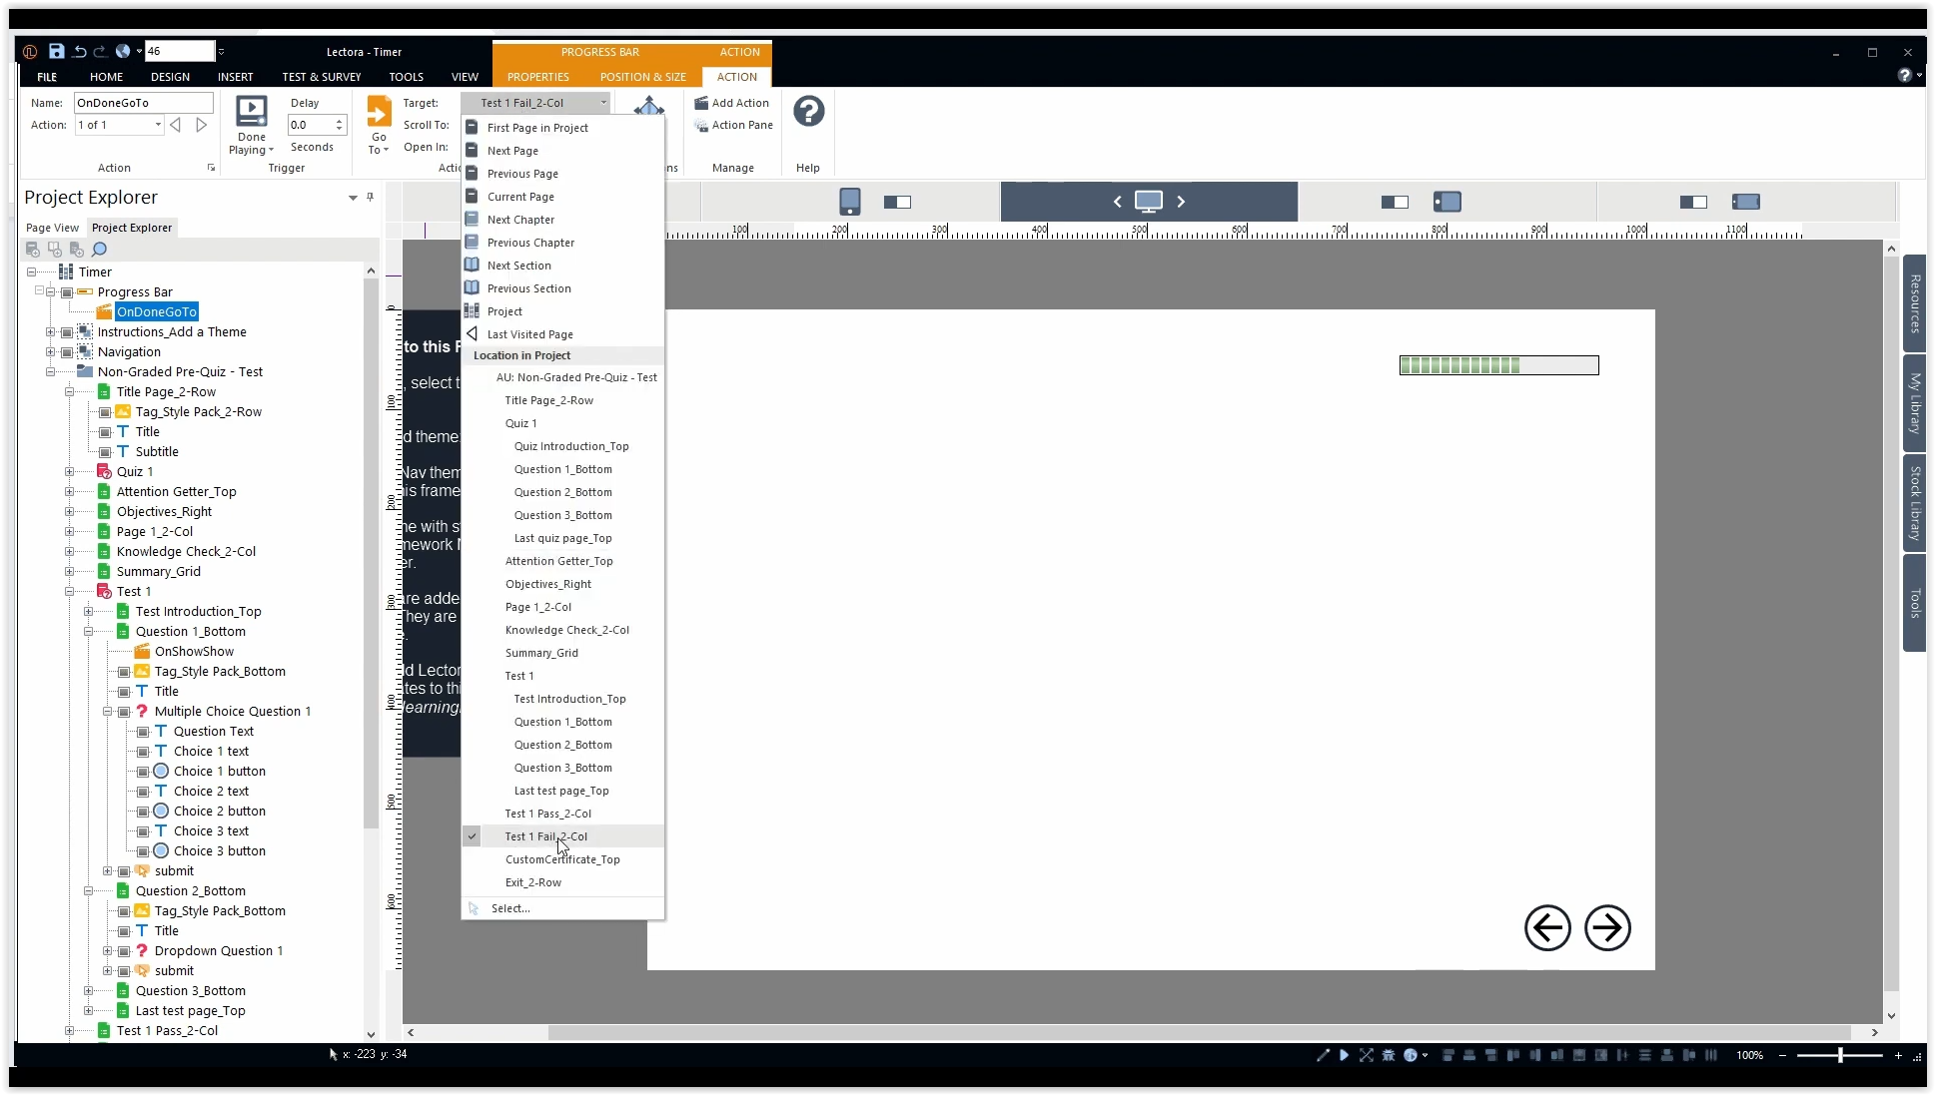Viewport: 1935px width, 1095px height.
Task: Open the Help question mark icon
Action: pyautogui.click(x=808, y=111)
